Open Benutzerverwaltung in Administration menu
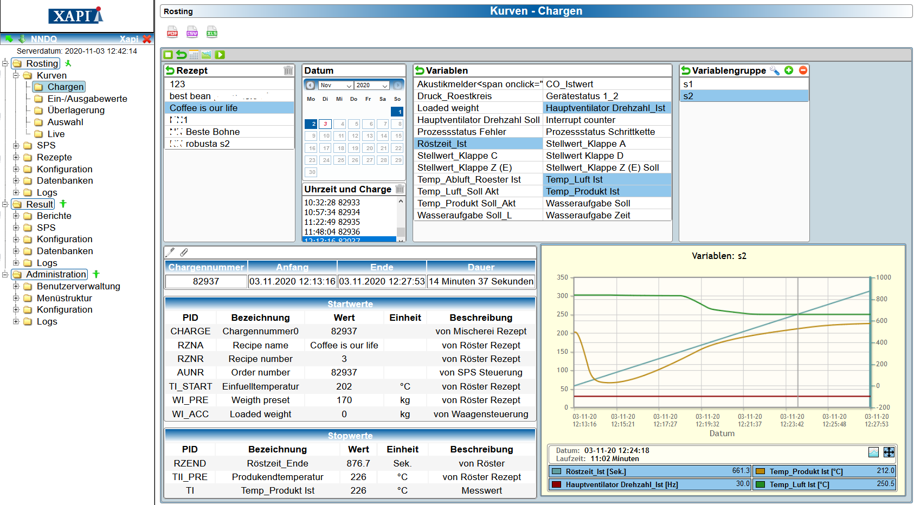The height and width of the screenshot is (505, 914). (78, 286)
